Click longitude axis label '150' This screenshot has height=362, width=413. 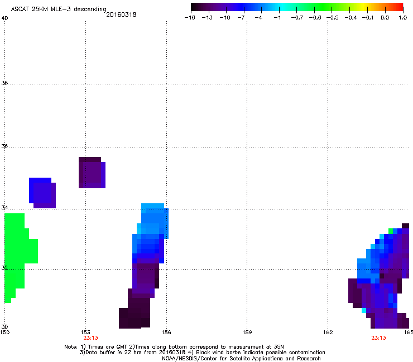[x=4, y=332]
